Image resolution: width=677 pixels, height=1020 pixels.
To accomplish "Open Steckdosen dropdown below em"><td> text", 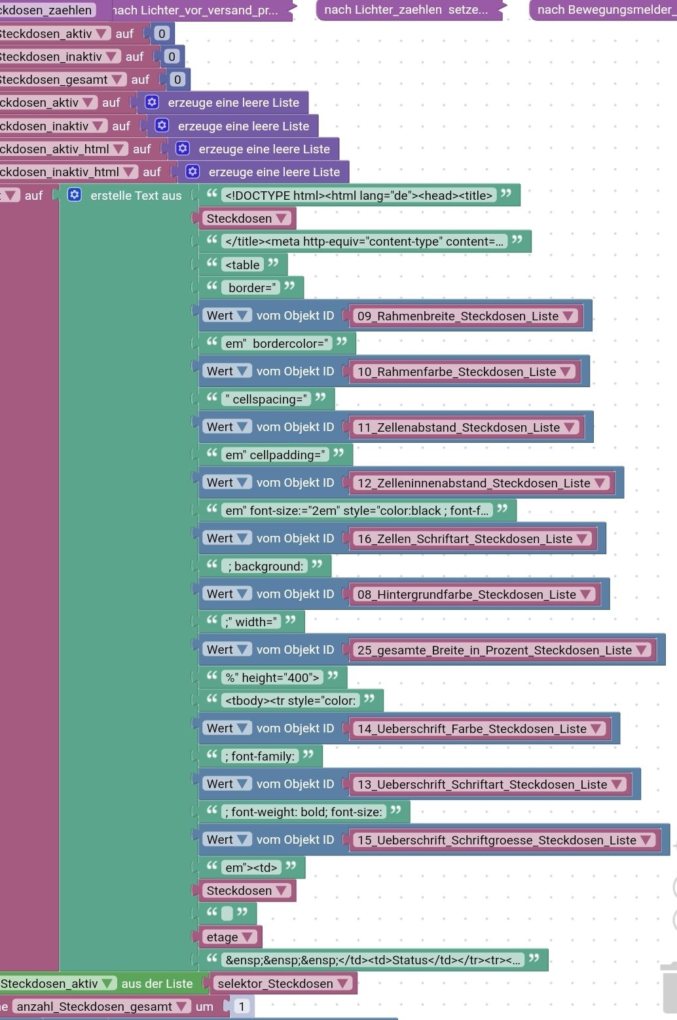I will click(246, 890).
